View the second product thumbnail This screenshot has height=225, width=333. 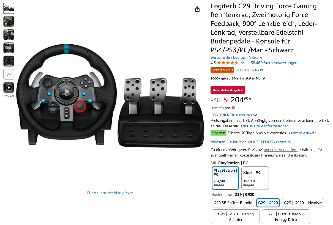tap(9, 21)
